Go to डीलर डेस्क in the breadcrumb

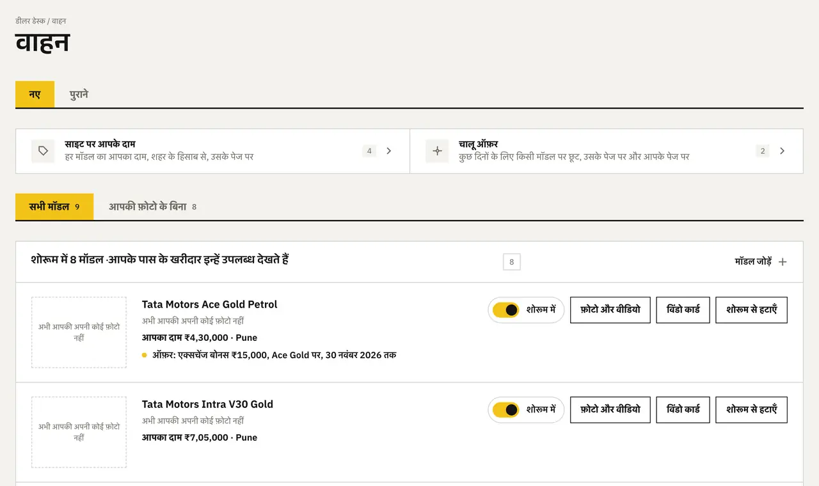(30, 21)
